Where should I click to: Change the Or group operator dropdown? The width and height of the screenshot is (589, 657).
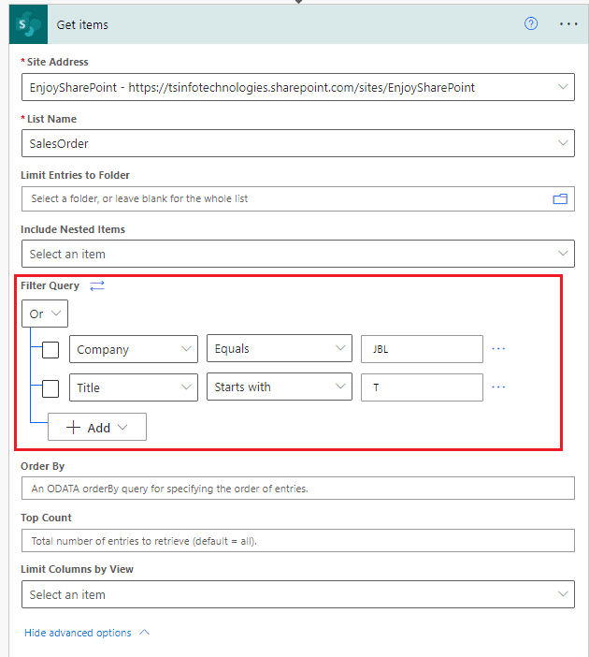pyautogui.click(x=45, y=314)
